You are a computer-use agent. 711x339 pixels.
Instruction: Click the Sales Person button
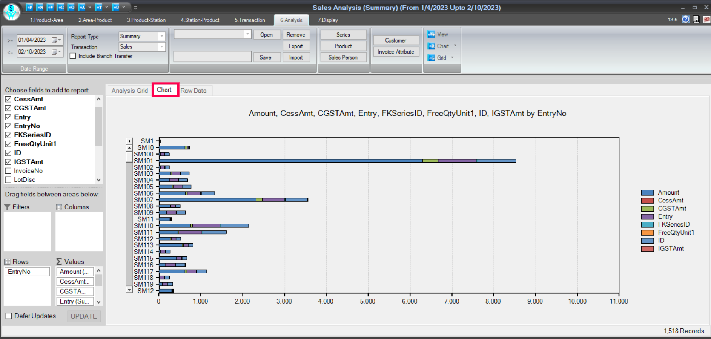pyautogui.click(x=343, y=57)
